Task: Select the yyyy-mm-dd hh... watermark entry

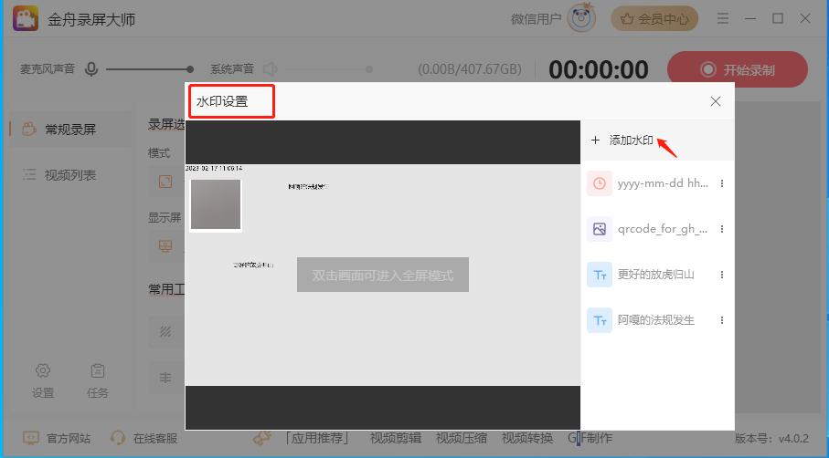Action: coord(663,183)
